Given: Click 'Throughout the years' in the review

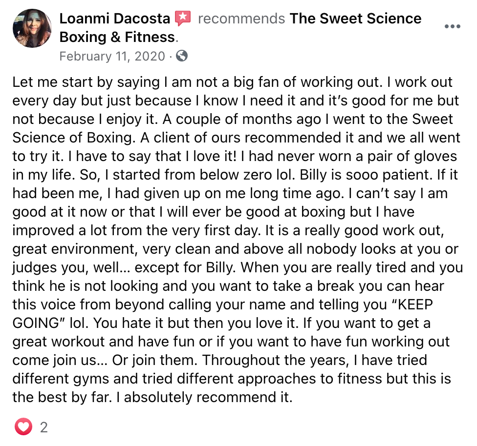Looking at the screenshot, I should tap(266, 360).
